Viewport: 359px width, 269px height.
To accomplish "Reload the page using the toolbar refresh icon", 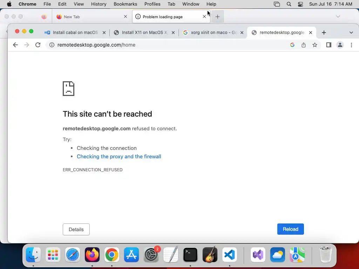I will coord(38,45).
